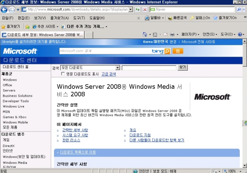Click the red Stop loading icon
This screenshot has width=247, height=173.
(x=145, y=10)
